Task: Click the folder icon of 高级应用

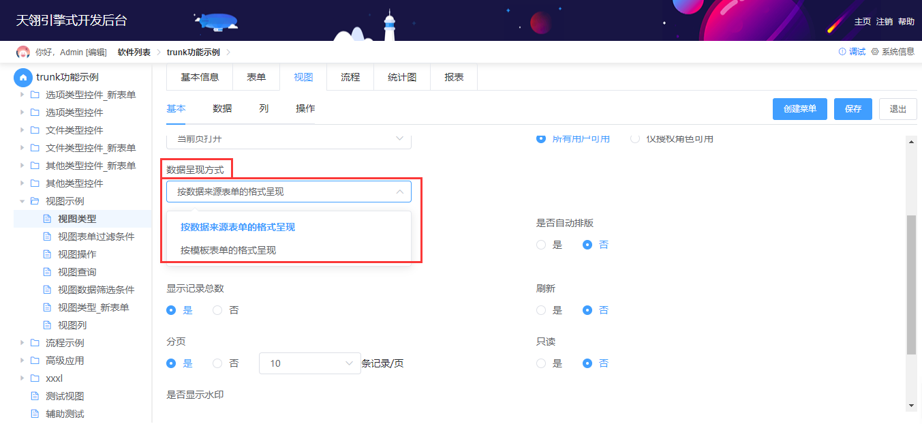Action: (x=35, y=361)
